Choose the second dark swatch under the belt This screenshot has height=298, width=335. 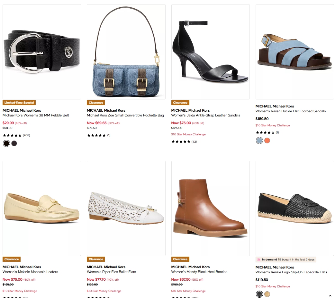pos(14,143)
